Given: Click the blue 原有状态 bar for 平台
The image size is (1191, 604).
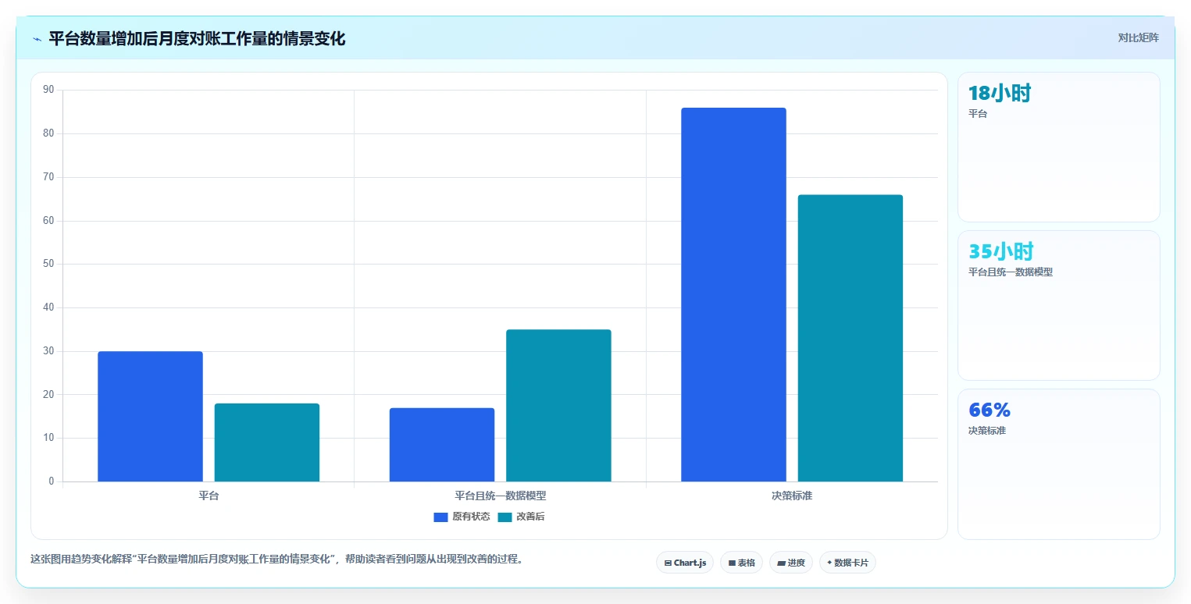Looking at the screenshot, I should tap(150, 416).
